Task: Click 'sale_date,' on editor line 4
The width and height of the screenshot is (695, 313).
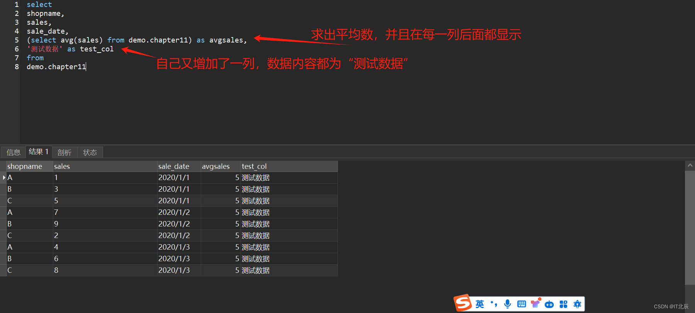Action: click(47, 31)
